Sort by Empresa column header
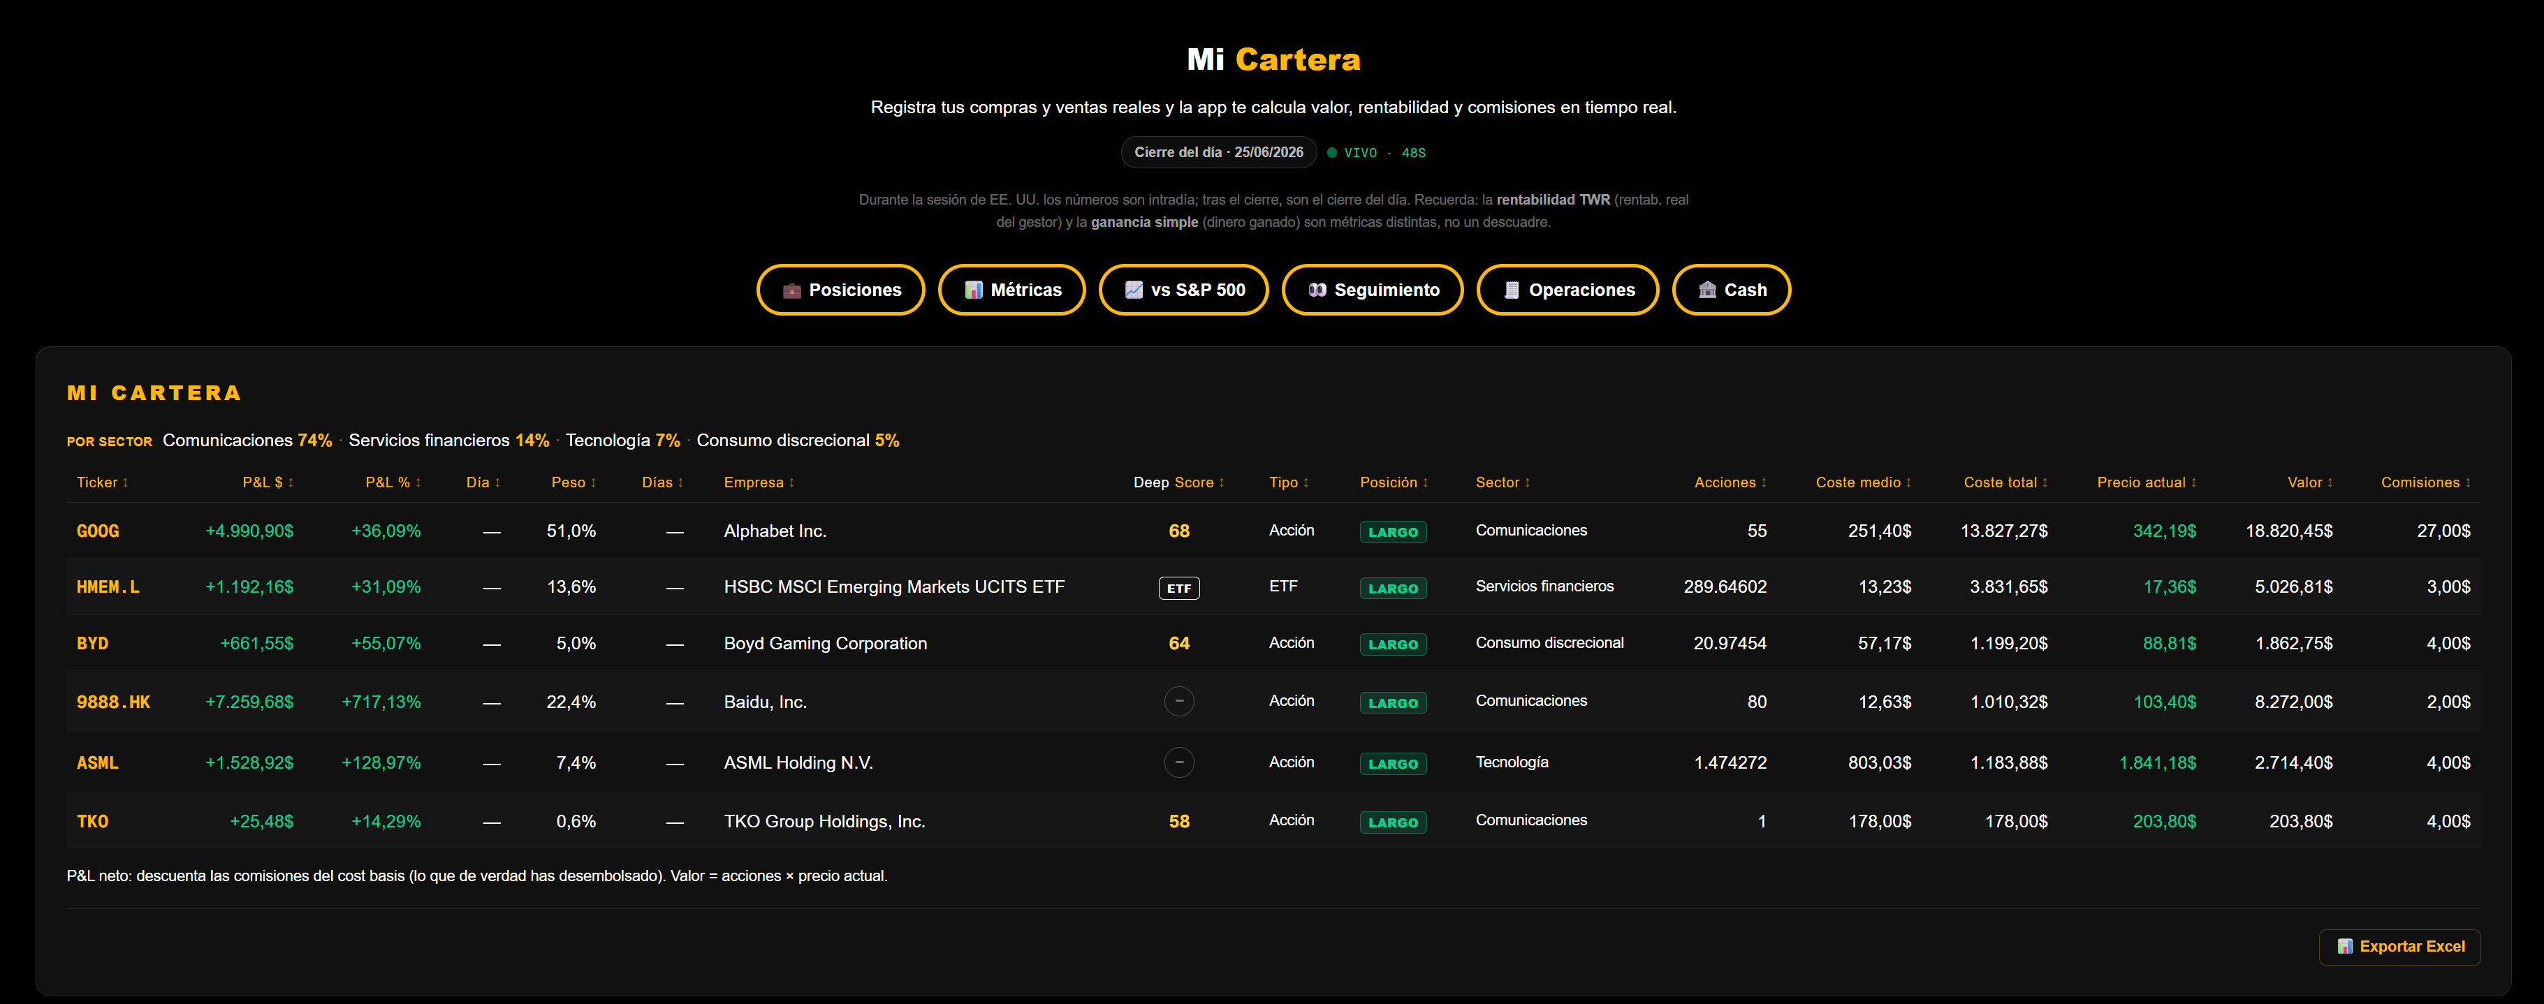The height and width of the screenshot is (1004, 2544). click(759, 482)
